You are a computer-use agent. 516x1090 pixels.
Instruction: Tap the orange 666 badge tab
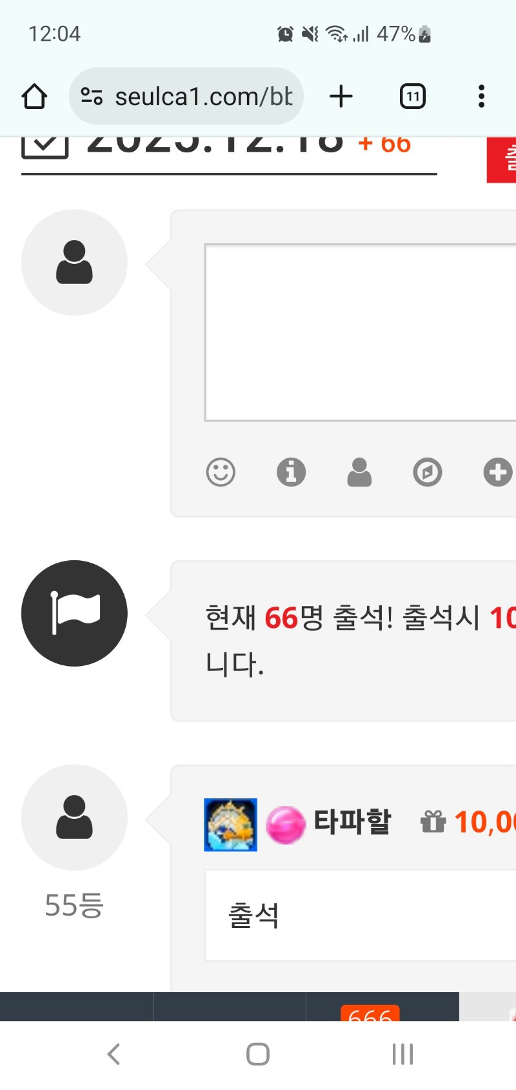pos(370,1013)
